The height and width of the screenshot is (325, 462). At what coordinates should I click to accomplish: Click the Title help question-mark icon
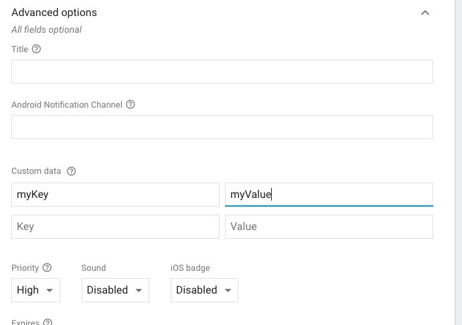(36, 49)
